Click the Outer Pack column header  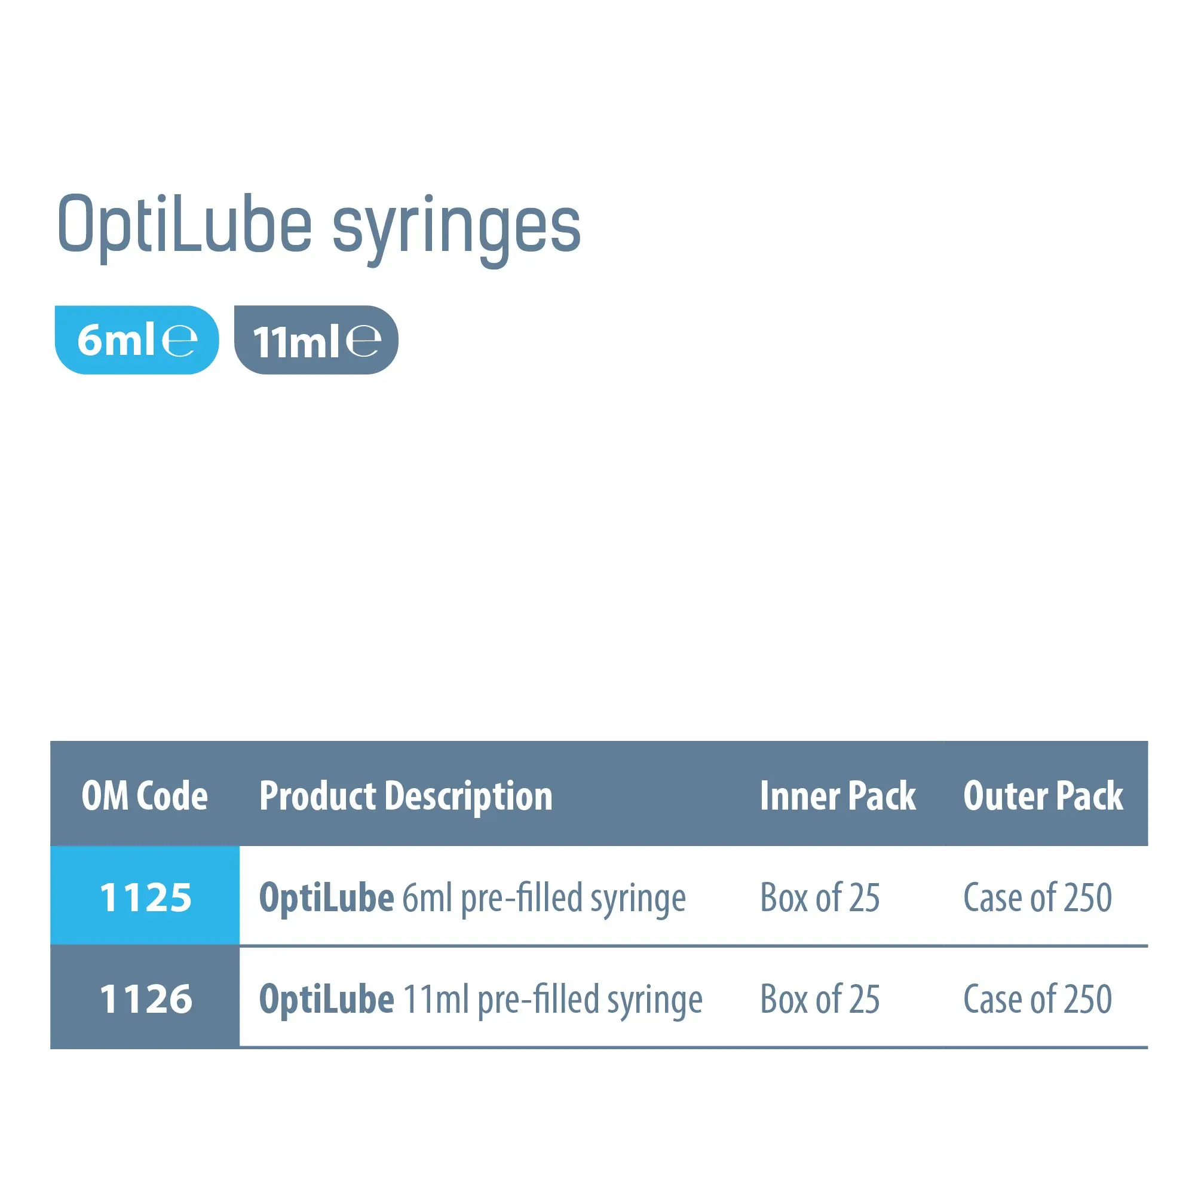(1043, 796)
